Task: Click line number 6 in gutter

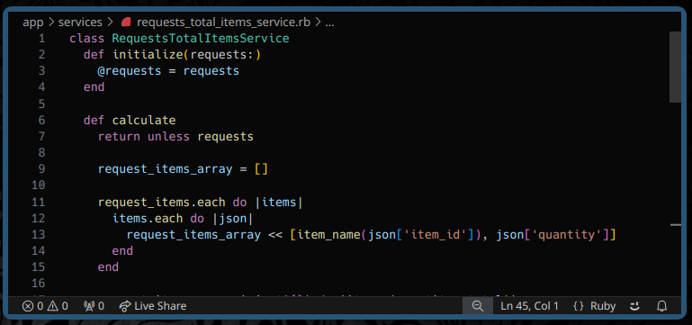Action: click(x=41, y=120)
